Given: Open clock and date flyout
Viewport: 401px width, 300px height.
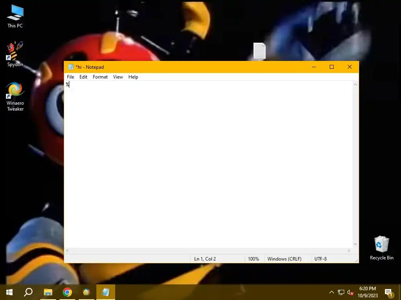Looking at the screenshot, I should coord(367,292).
